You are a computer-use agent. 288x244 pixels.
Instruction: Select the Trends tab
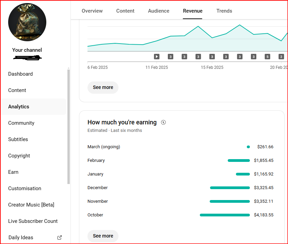click(x=224, y=11)
